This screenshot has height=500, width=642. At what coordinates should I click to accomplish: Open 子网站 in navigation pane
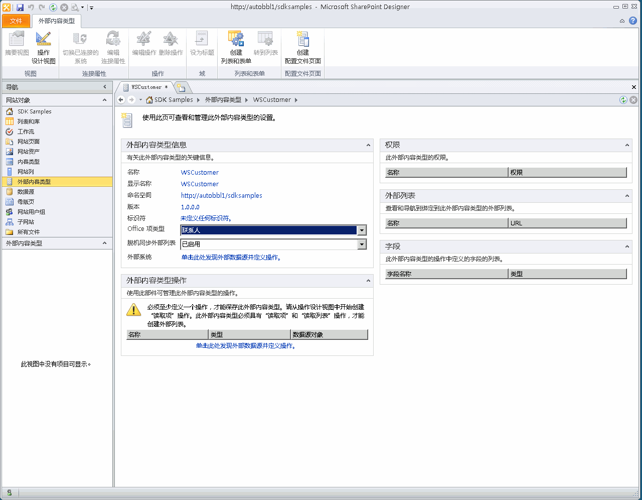pyautogui.click(x=26, y=222)
